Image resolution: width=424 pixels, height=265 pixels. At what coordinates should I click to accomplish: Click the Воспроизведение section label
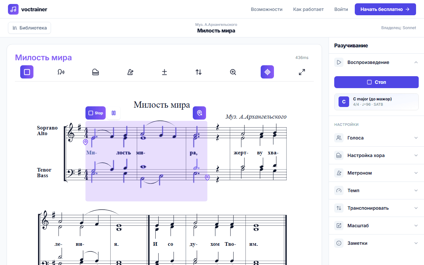[368, 62]
